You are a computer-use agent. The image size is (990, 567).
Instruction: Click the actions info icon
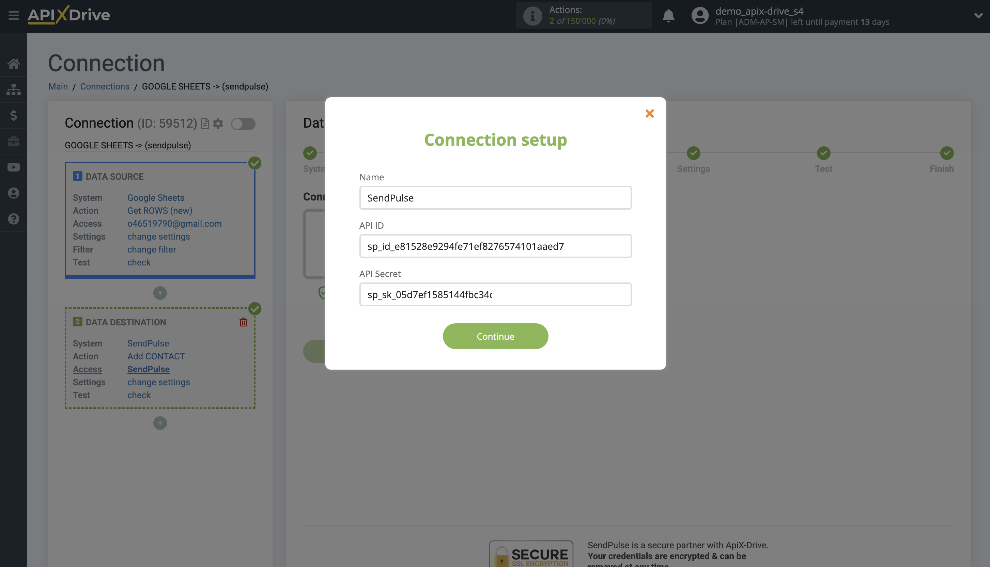[532, 16]
